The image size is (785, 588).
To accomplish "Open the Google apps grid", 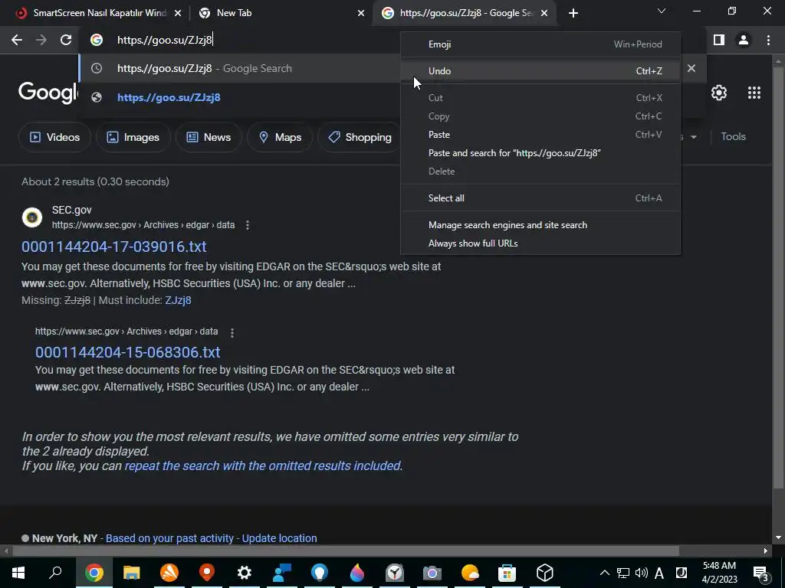I will [x=754, y=93].
